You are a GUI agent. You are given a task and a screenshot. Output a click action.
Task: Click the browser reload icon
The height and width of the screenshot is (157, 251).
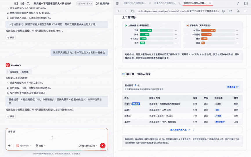tap(132, 11)
